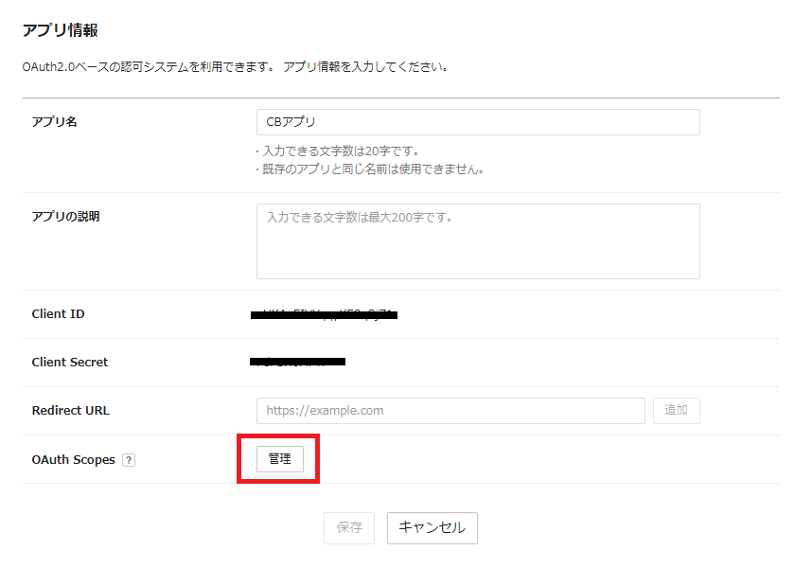Image resolution: width=812 pixels, height=568 pixels.
Task: Click the アプリ名 row label
Action: click(55, 122)
